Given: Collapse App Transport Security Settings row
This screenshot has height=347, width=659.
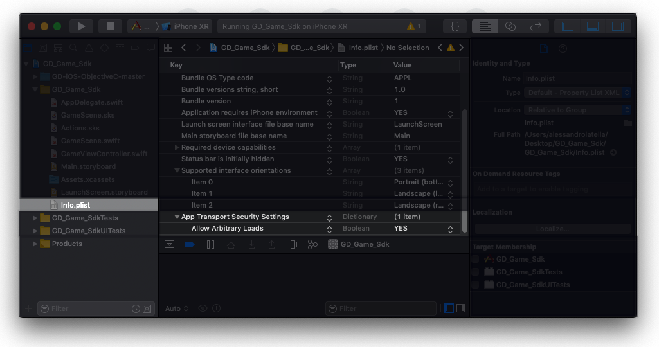Looking at the screenshot, I should [x=177, y=217].
